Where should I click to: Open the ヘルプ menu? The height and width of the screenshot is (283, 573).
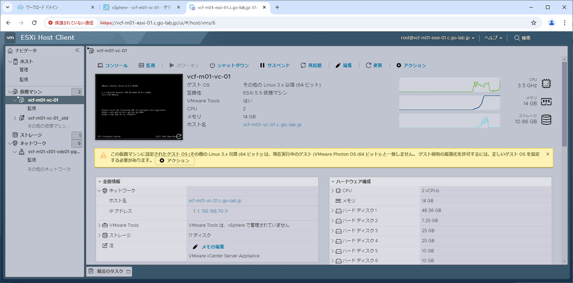click(x=493, y=38)
